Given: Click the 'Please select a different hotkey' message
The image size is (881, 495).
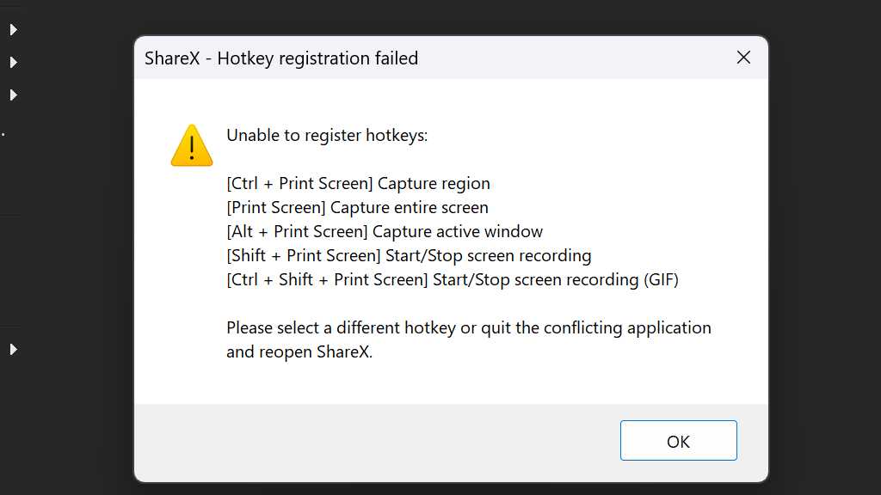Looking at the screenshot, I should pos(344,327).
